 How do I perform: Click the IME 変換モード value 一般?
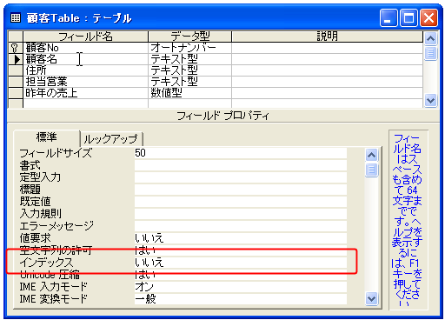[x=241, y=299]
